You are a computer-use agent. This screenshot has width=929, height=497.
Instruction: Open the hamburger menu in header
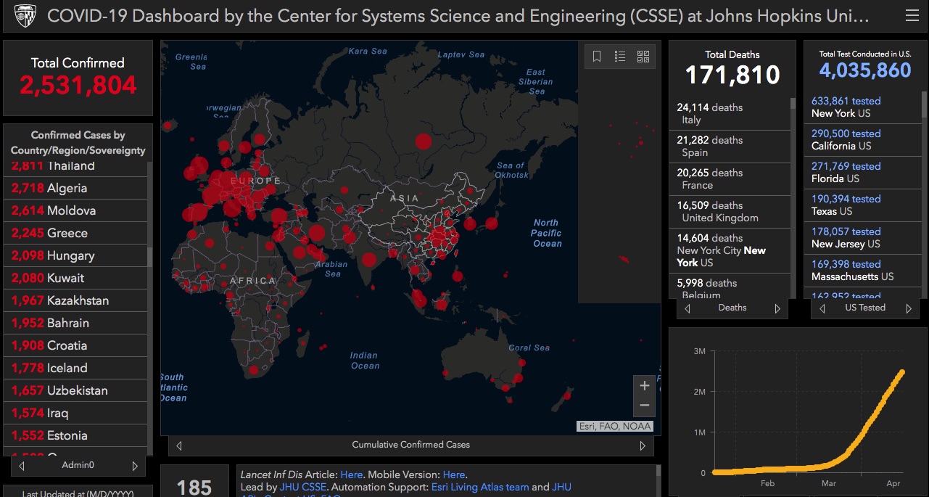pyautogui.click(x=912, y=15)
